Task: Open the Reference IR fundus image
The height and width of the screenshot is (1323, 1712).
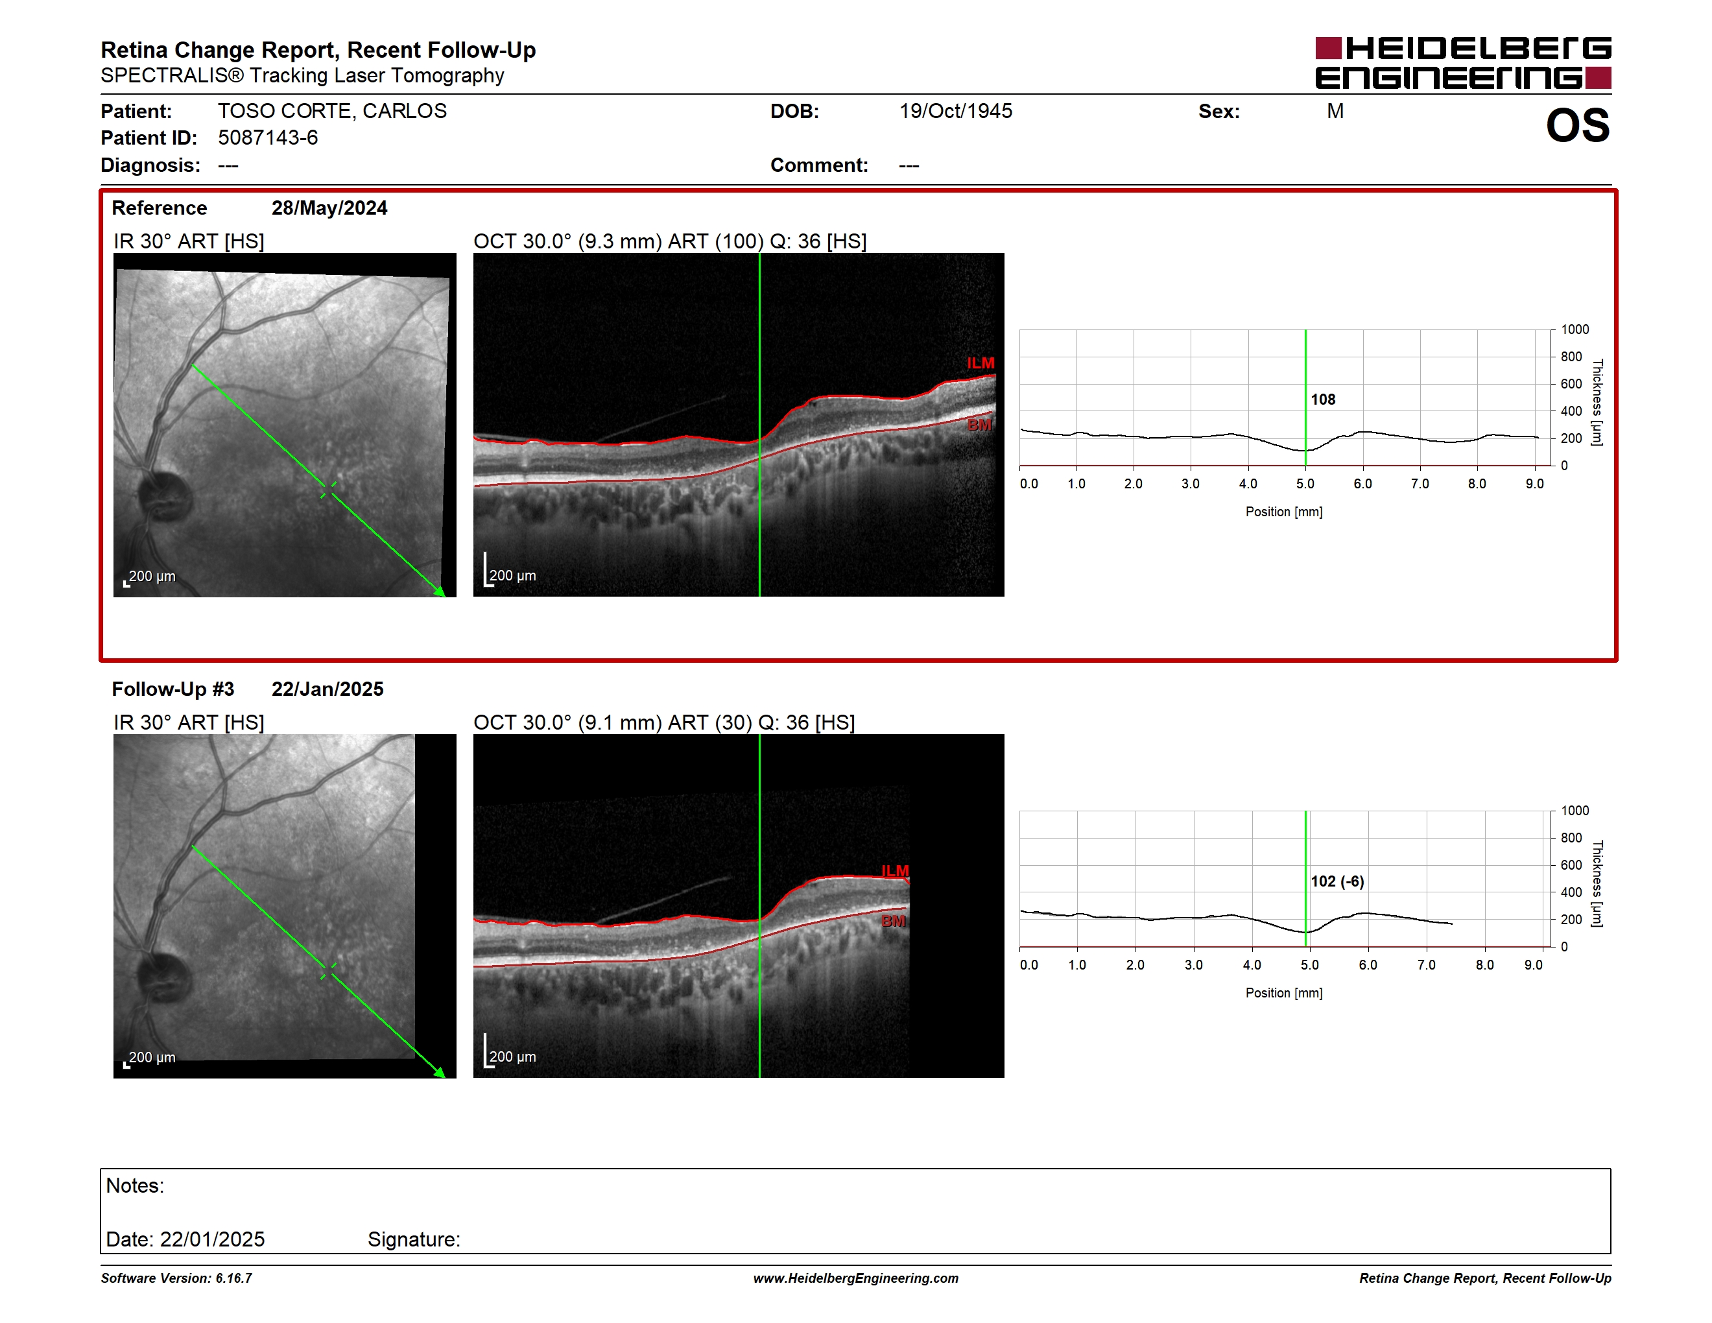Action: 285,425
